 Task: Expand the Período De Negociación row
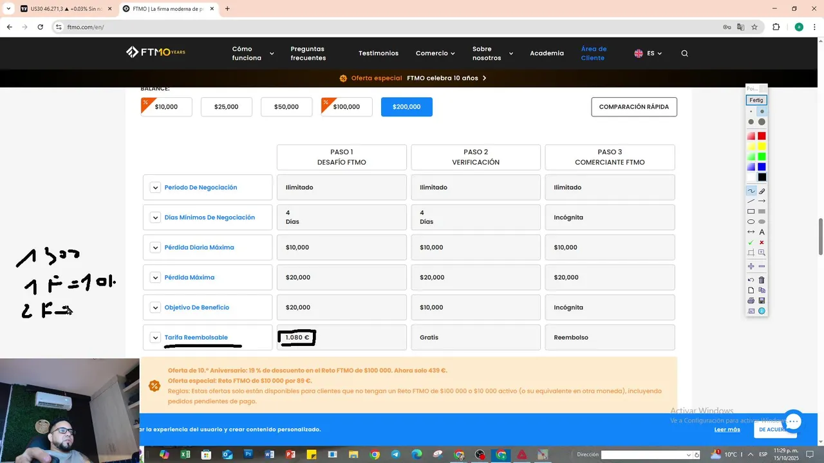(155, 187)
